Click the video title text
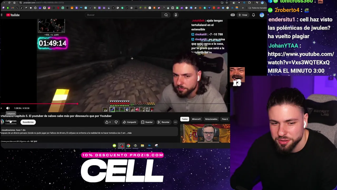This screenshot has width=337, height=190. [56, 116]
